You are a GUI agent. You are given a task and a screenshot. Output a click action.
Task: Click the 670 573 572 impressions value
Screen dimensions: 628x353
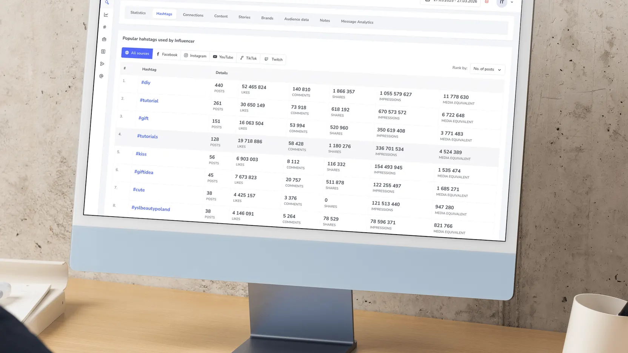pos(392,112)
